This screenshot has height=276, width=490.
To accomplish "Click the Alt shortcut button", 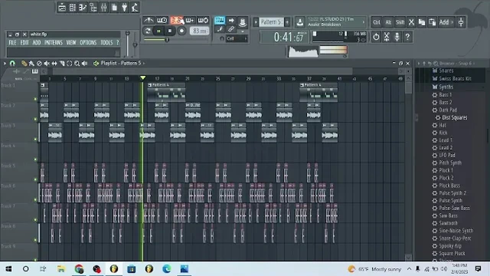I will pos(388,22).
